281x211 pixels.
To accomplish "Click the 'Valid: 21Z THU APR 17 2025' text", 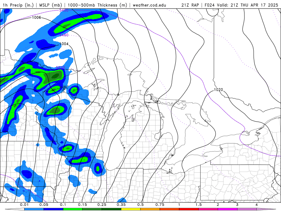I will [248, 5].
